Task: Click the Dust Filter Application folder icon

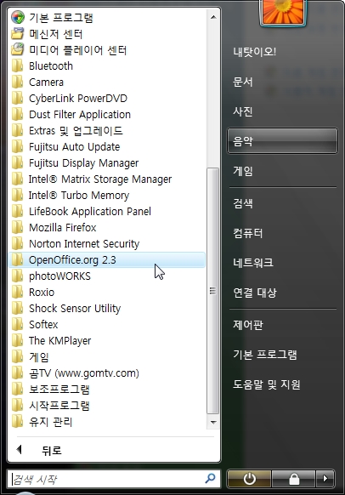Action: pyautogui.click(x=18, y=114)
